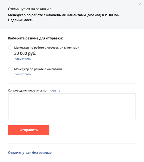Click the divider line above Сопроводительное письмо
The width and height of the screenshot is (144, 162).
(x=72, y=83)
